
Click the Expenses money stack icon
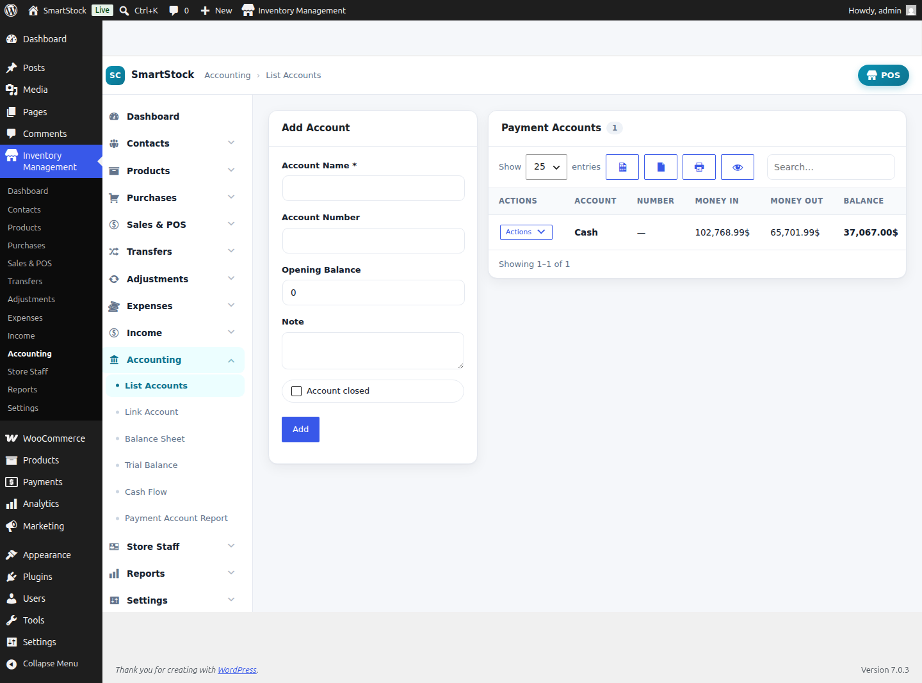point(114,306)
